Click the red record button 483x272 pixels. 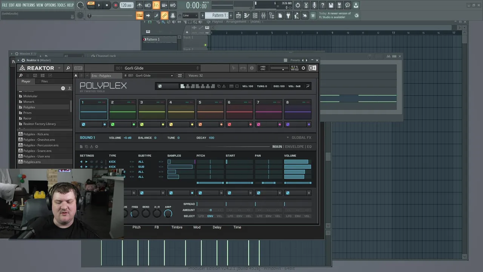[115, 5]
